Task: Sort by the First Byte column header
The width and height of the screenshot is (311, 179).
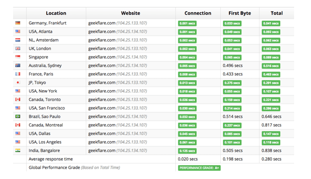Action: click(x=239, y=13)
